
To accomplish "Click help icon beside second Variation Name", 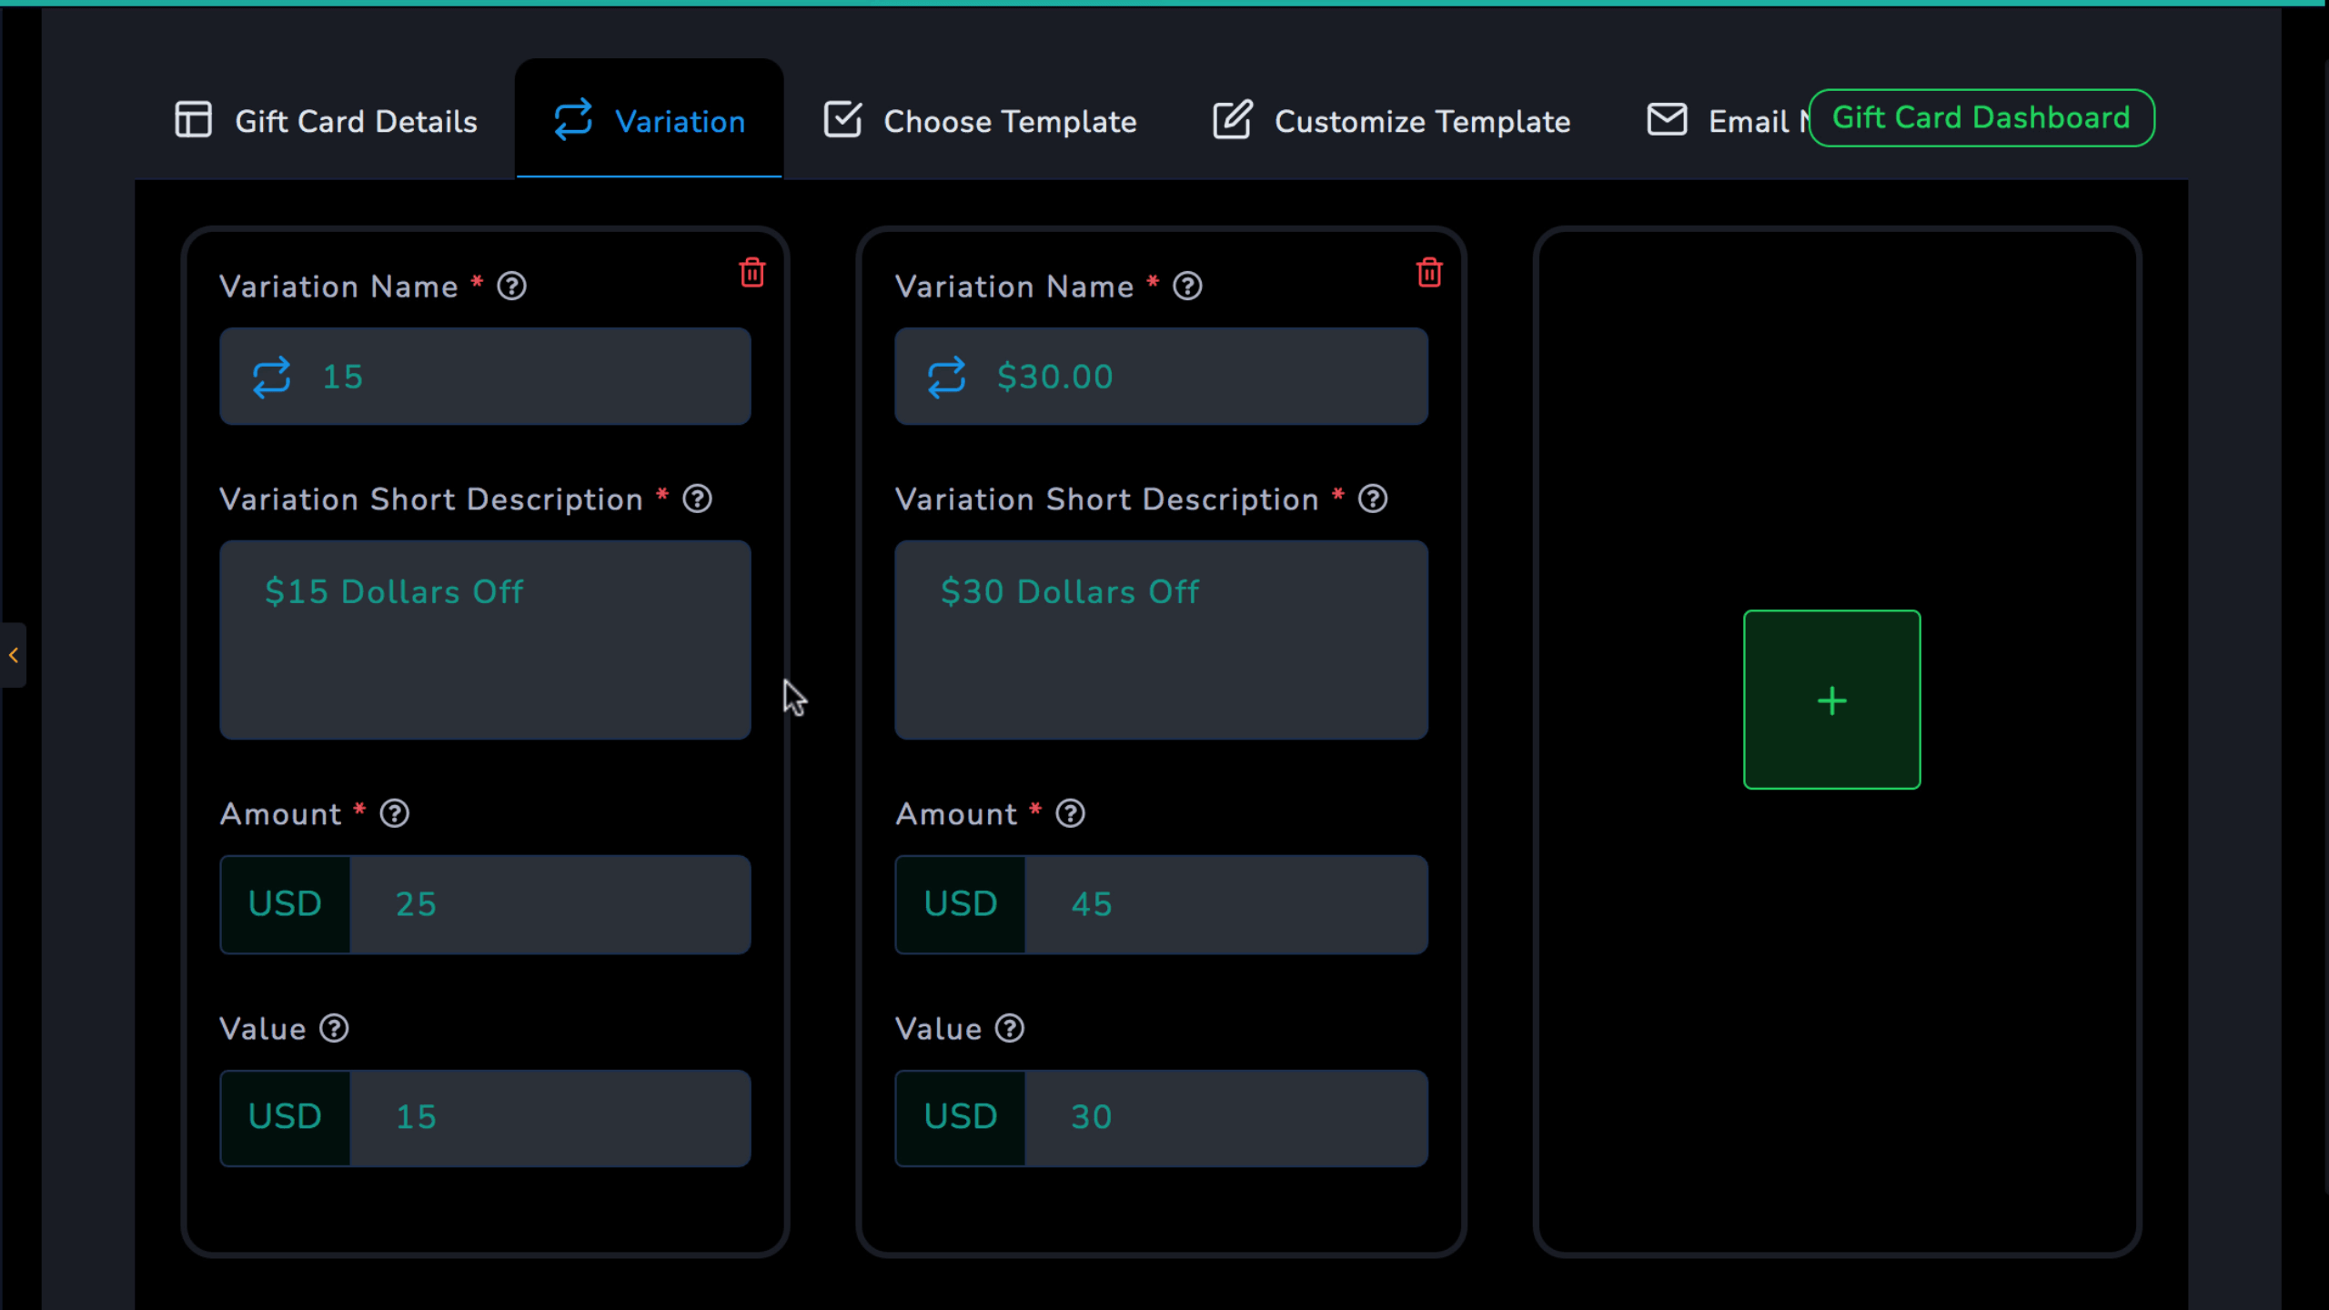I will click(x=1188, y=287).
